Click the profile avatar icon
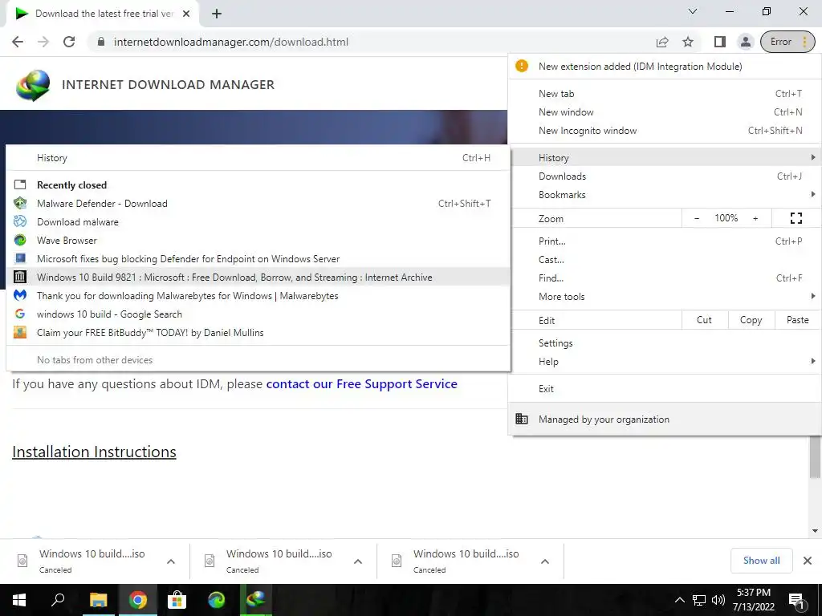This screenshot has height=616, width=822. point(745,42)
